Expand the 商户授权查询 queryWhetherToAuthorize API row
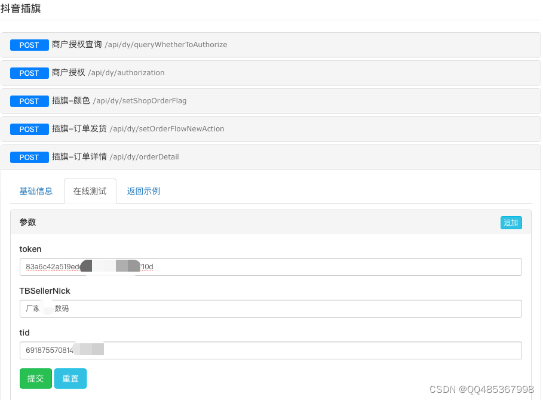The height and width of the screenshot is (400, 543). (x=271, y=45)
